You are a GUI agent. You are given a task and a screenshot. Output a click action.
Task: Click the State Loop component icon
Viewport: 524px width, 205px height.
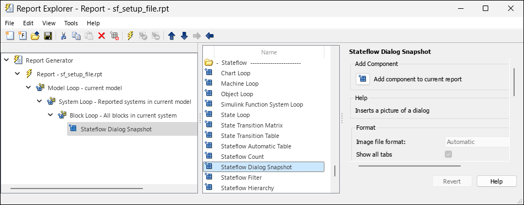(208, 114)
